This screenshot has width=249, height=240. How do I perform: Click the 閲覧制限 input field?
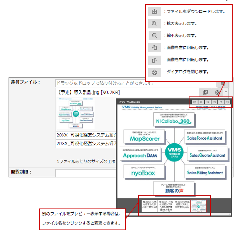click(x=86, y=173)
